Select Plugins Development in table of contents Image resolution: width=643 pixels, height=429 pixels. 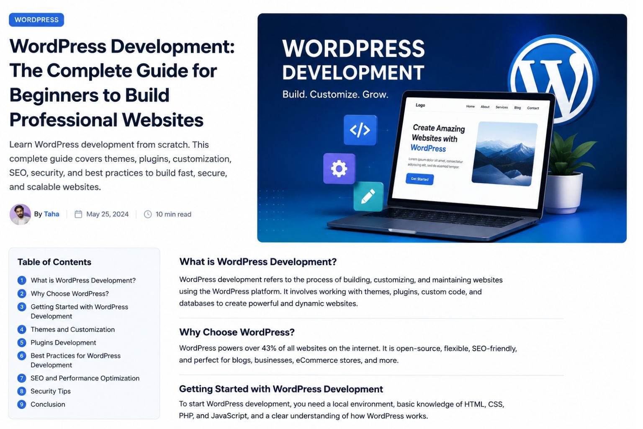[63, 342]
